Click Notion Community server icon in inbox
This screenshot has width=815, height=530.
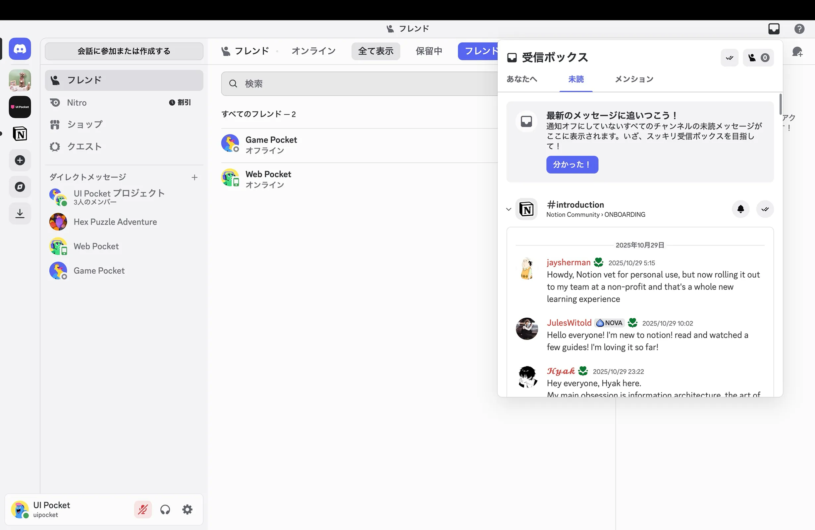[x=526, y=209]
